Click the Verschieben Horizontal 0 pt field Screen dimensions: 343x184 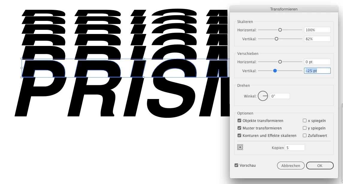pos(317,62)
